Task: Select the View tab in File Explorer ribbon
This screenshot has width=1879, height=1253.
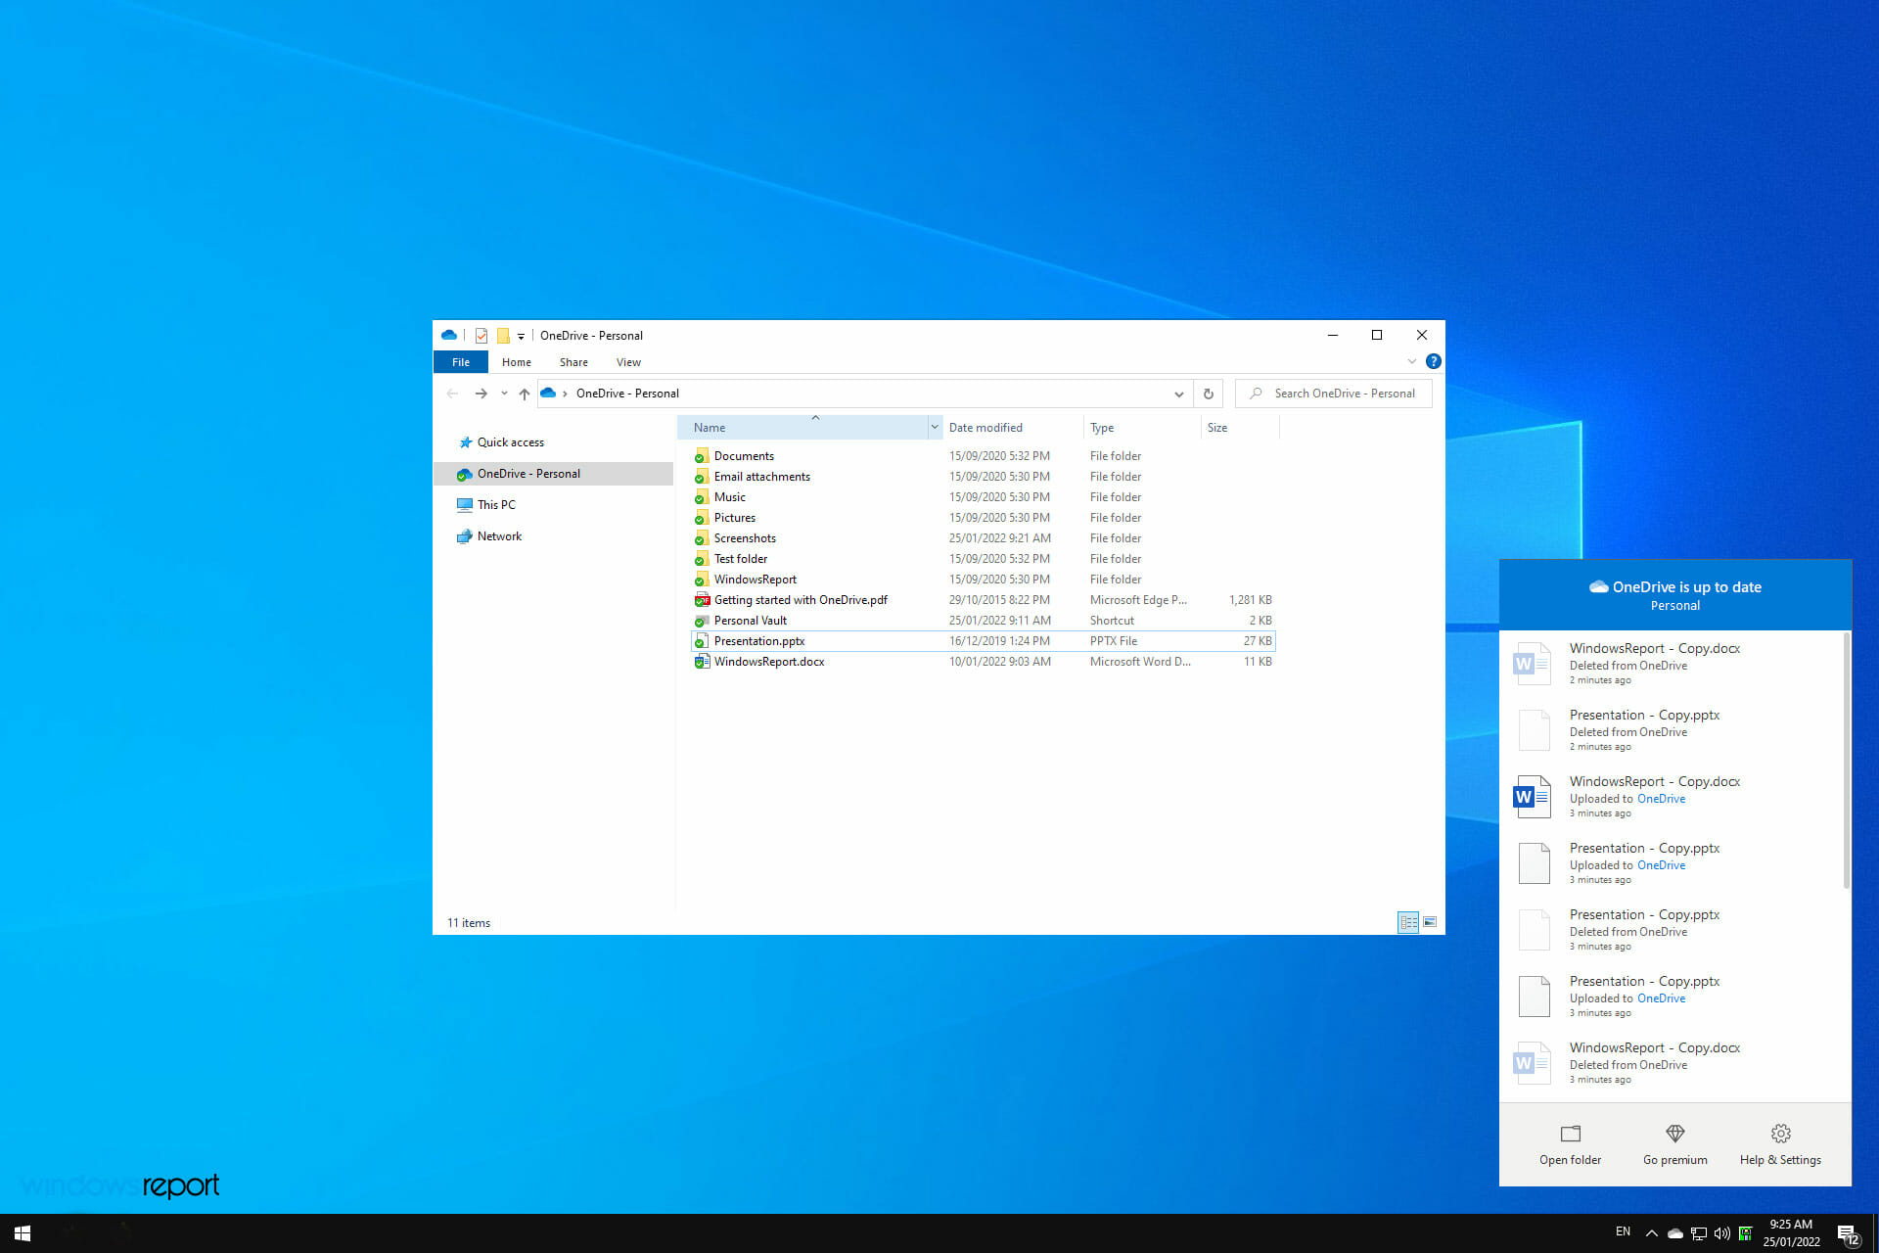Action: point(627,362)
